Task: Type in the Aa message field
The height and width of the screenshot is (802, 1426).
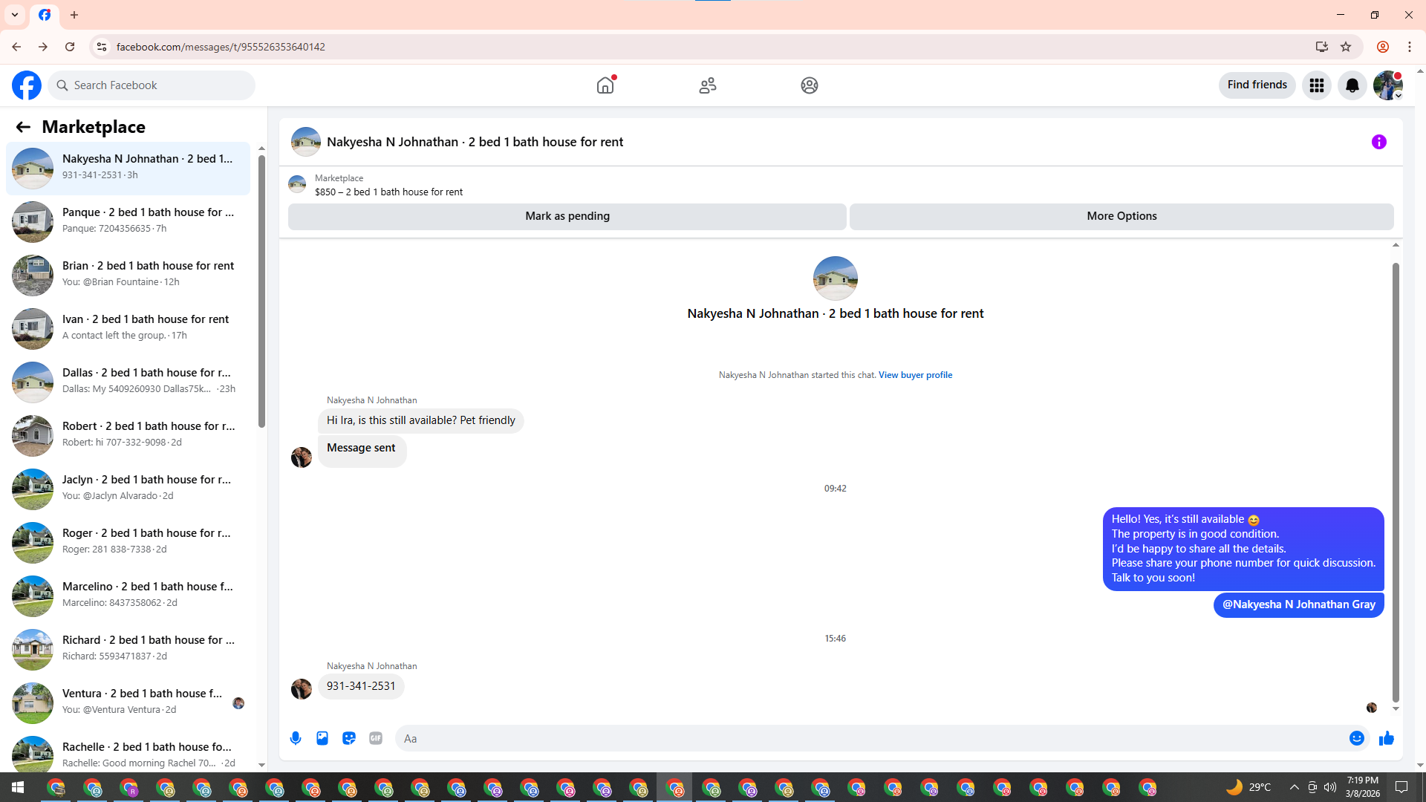Action: coord(869,738)
